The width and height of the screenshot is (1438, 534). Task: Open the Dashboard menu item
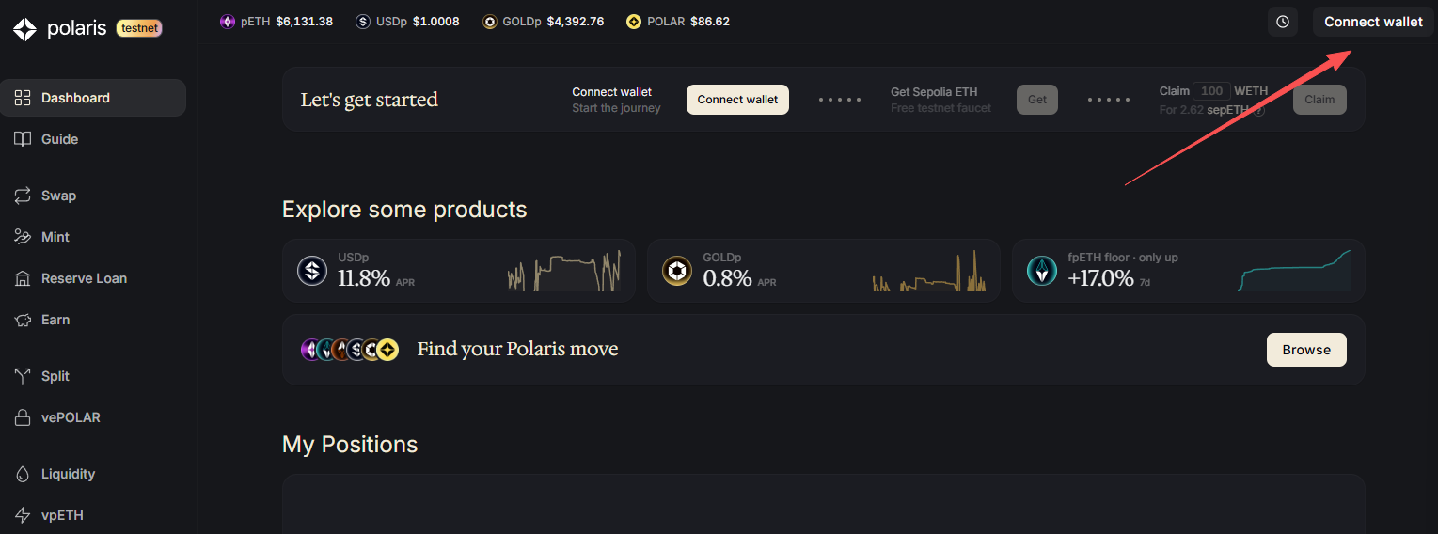point(93,98)
